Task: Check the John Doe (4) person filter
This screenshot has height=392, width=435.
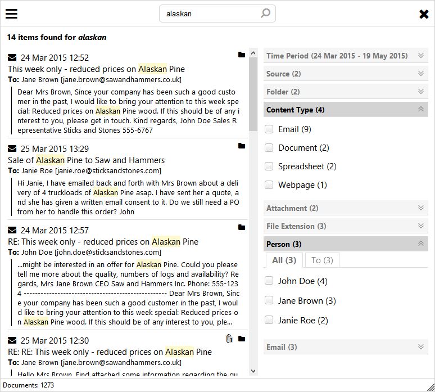Action: coord(269,281)
